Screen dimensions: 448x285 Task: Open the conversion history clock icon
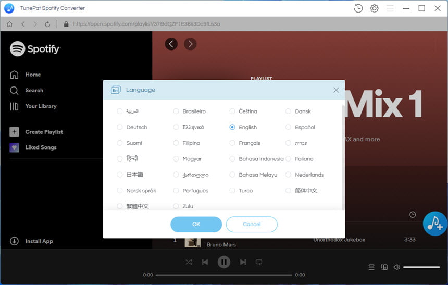pyautogui.click(x=358, y=8)
